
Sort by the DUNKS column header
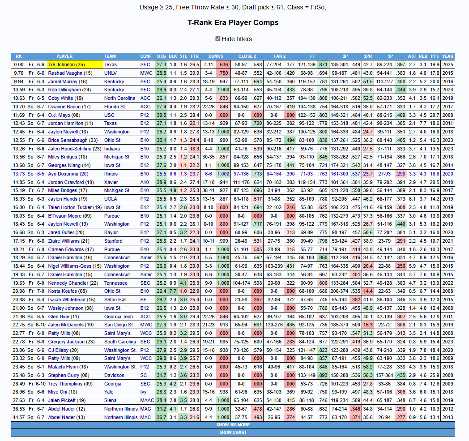(x=216, y=56)
